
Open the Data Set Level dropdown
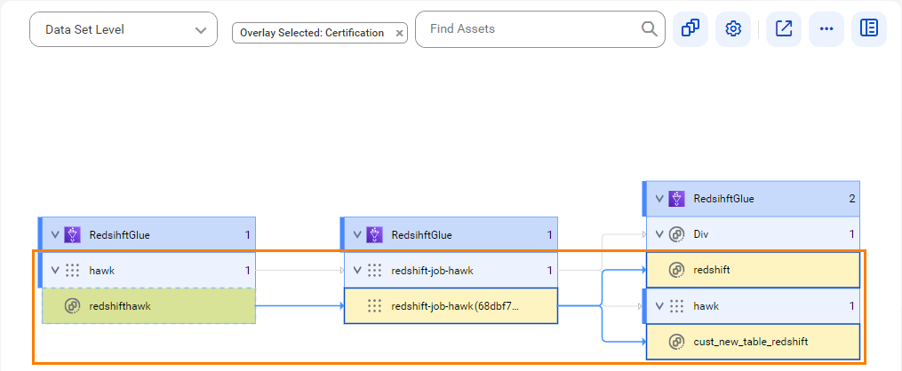pos(124,29)
